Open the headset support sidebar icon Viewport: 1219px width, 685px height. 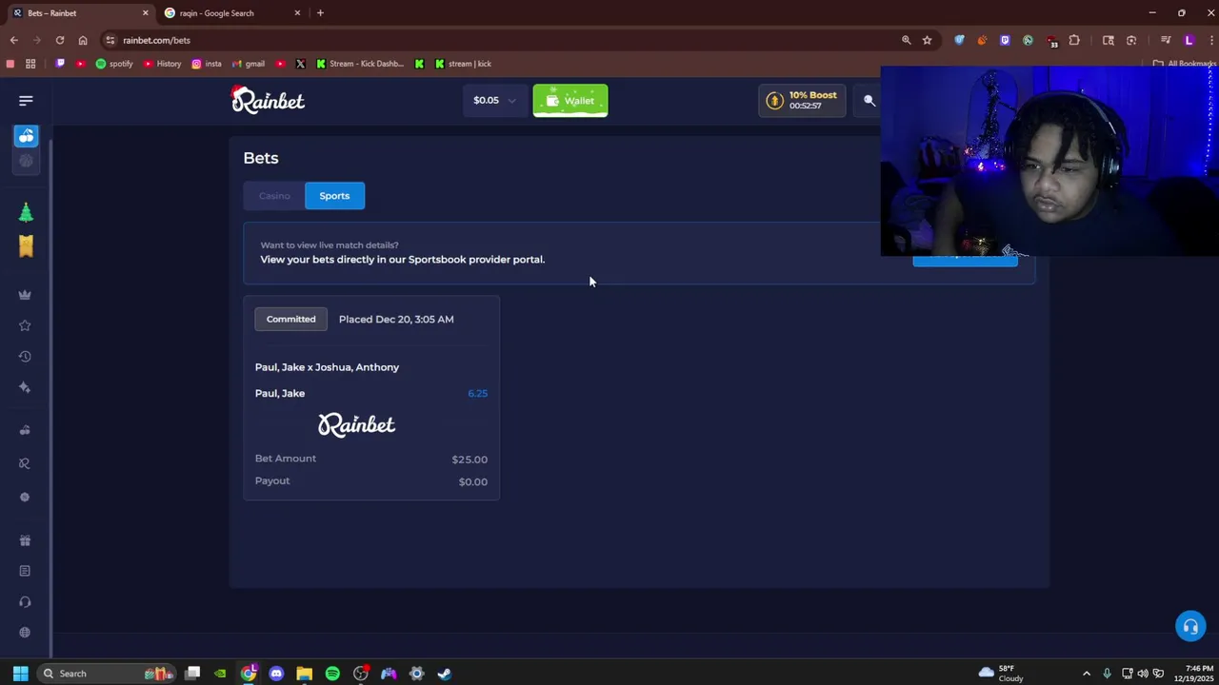coord(25,601)
